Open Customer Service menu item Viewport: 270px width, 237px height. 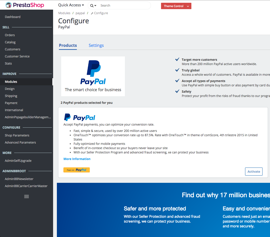[17, 56]
